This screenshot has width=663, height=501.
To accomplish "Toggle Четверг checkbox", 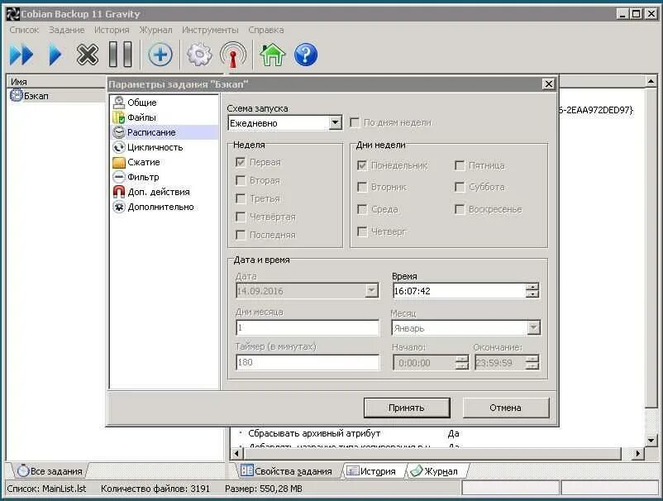I will tap(362, 231).
